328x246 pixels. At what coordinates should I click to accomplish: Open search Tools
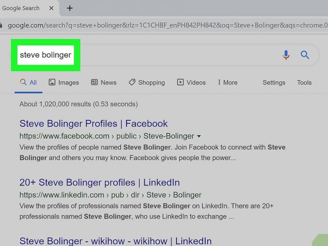pyautogui.click(x=305, y=82)
